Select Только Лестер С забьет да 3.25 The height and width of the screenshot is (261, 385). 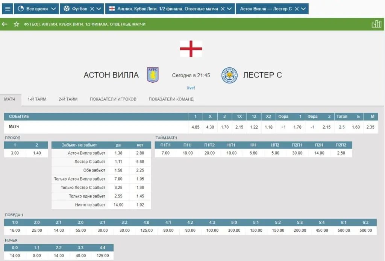[118, 187]
